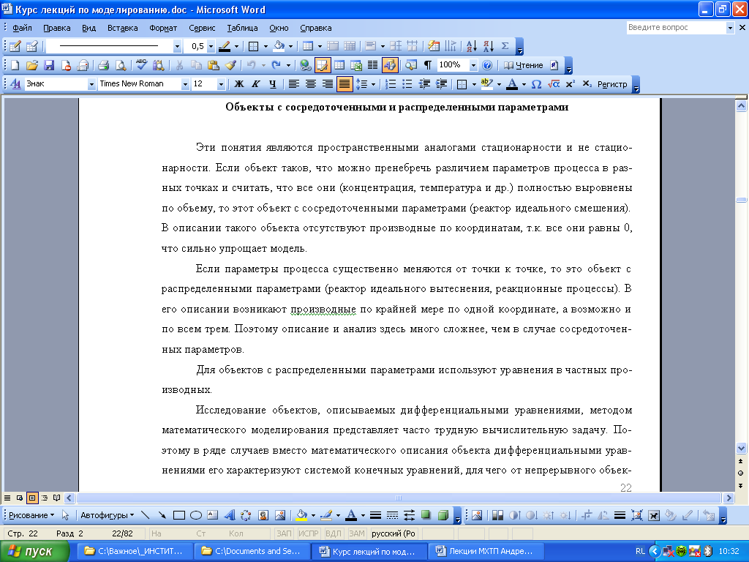The image size is (749, 562).
Task: Click the Регистр change case button
Action: 612,84
